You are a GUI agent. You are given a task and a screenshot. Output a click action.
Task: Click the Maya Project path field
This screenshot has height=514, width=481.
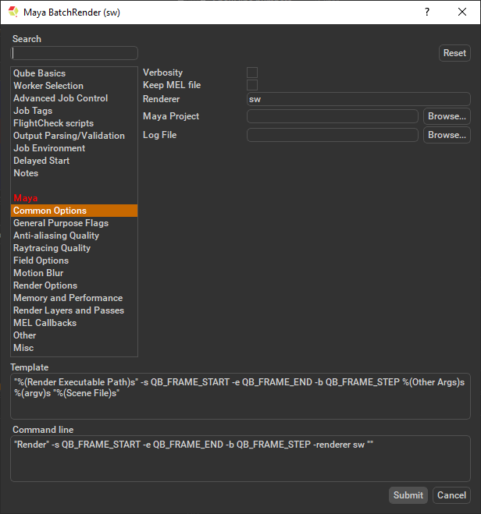click(333, 116)
